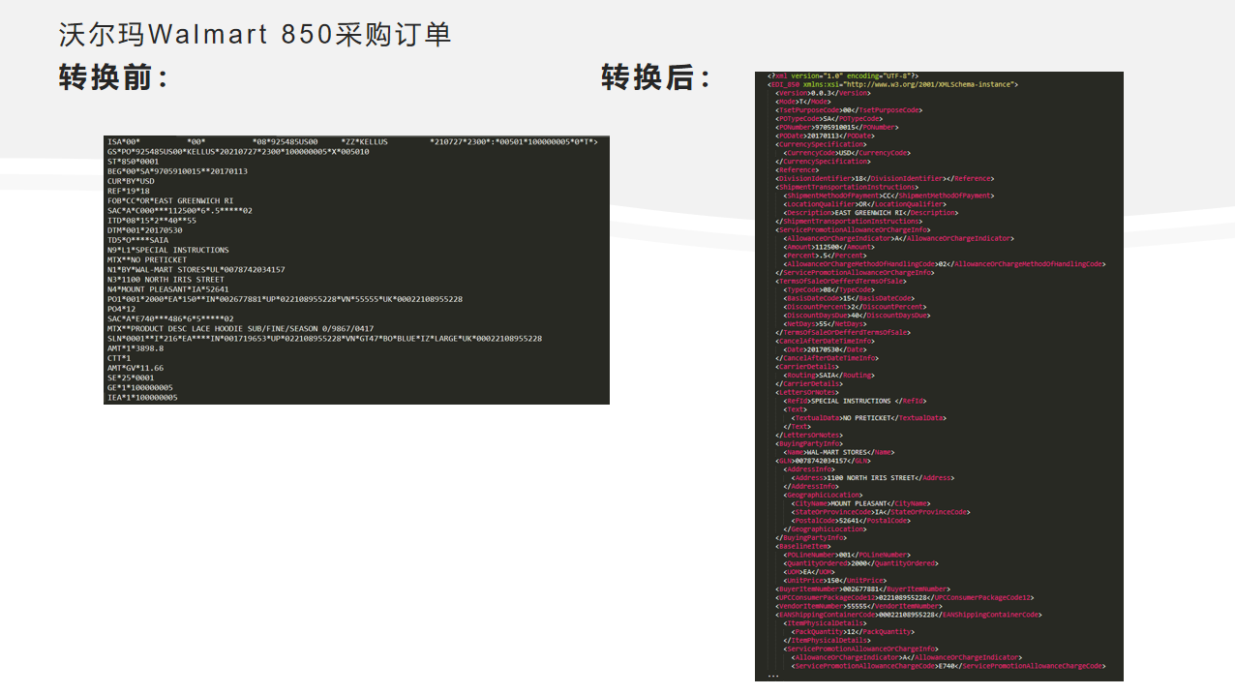
Task: Select the N3*1100 NORTH IRIS STREET line
Action: click(x=166, y=280)
